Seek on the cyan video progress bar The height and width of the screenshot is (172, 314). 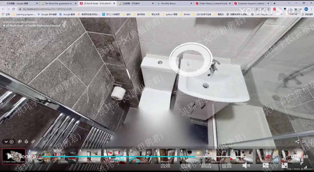click(x=114, y=157)
